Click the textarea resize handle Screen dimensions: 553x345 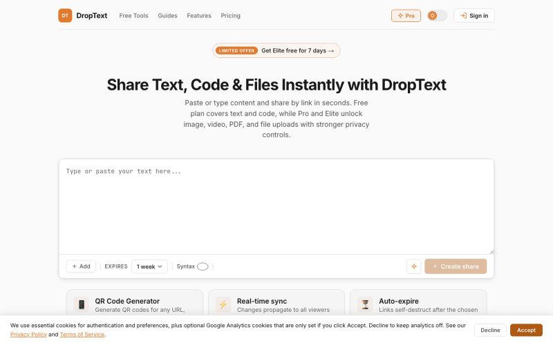[x=491, y=252]
